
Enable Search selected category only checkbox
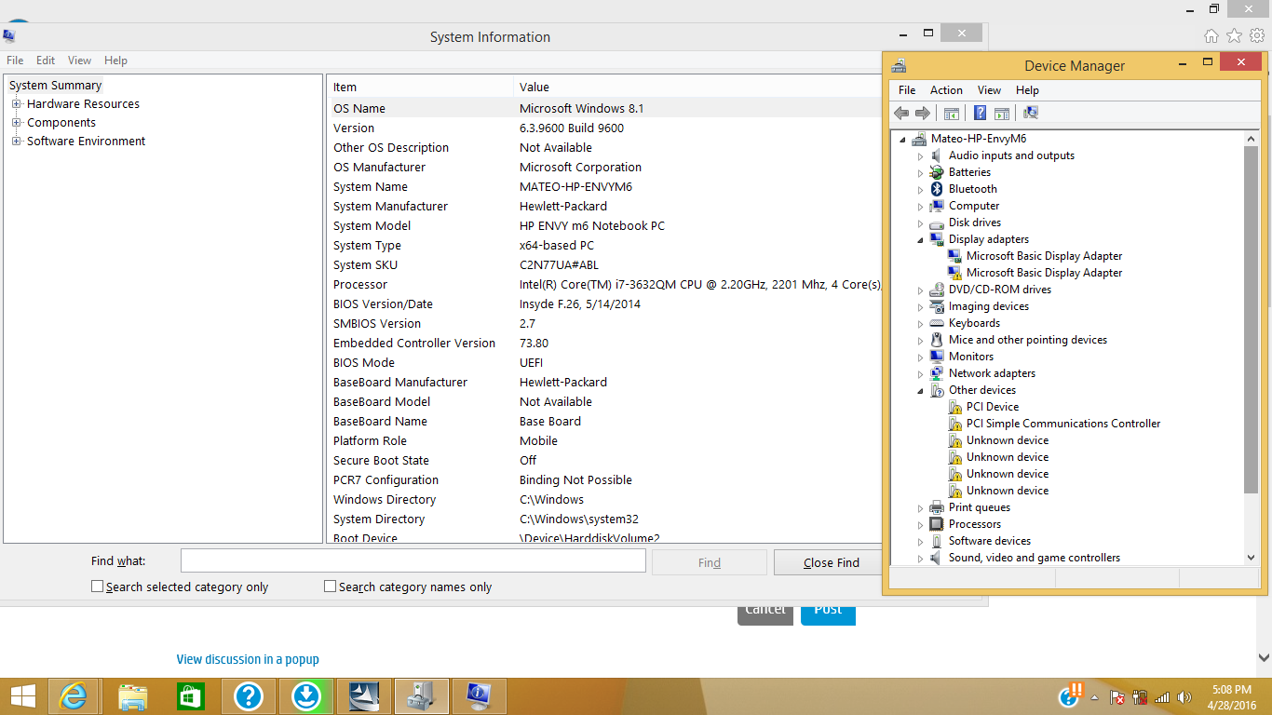click(97, 587)
